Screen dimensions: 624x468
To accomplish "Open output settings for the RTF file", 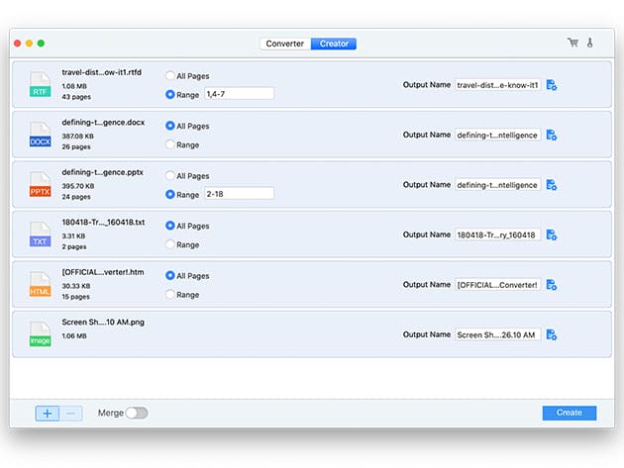I will point(552,85).
